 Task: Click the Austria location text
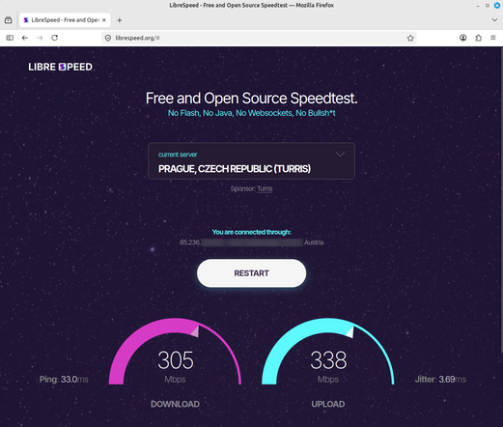314,242
